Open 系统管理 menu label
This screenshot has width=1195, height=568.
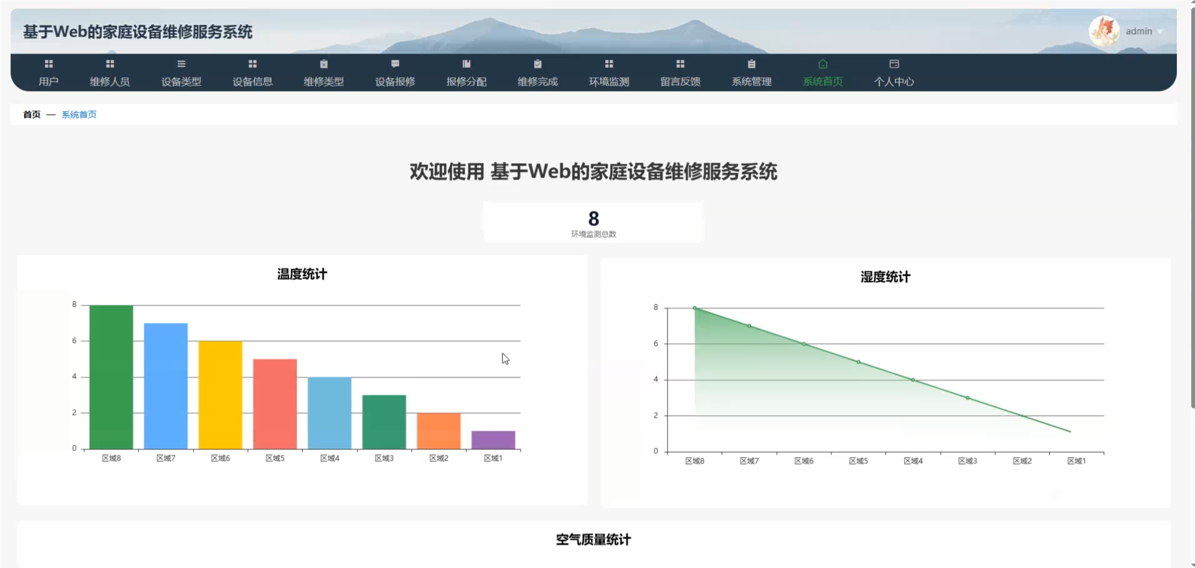pos(752,82)
